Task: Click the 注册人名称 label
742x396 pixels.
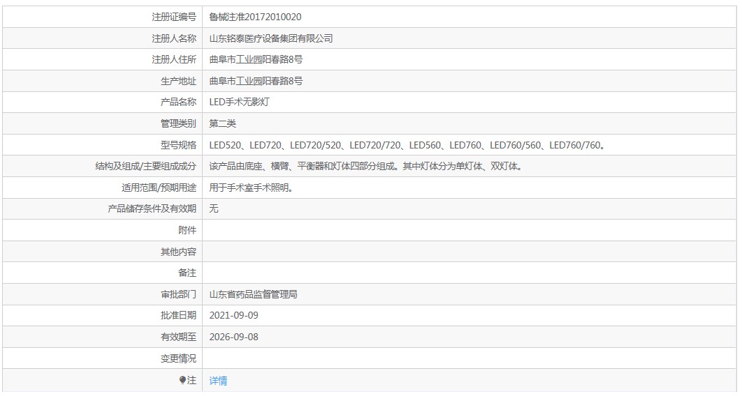Action: point(174,39)
